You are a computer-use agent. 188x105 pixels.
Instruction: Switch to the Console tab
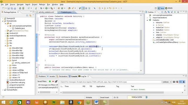[73, 76]
